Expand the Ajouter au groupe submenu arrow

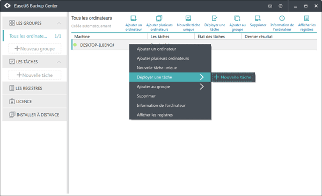click(x=202, y=86)
